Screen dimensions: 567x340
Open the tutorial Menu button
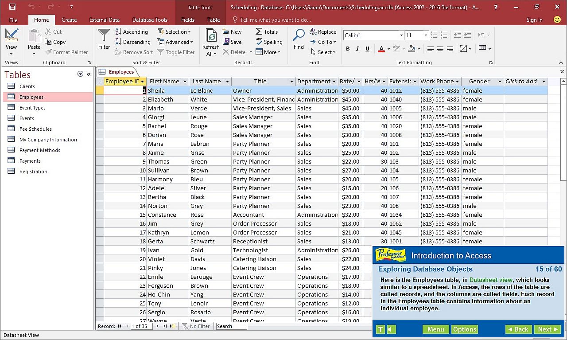click(435, 329)
